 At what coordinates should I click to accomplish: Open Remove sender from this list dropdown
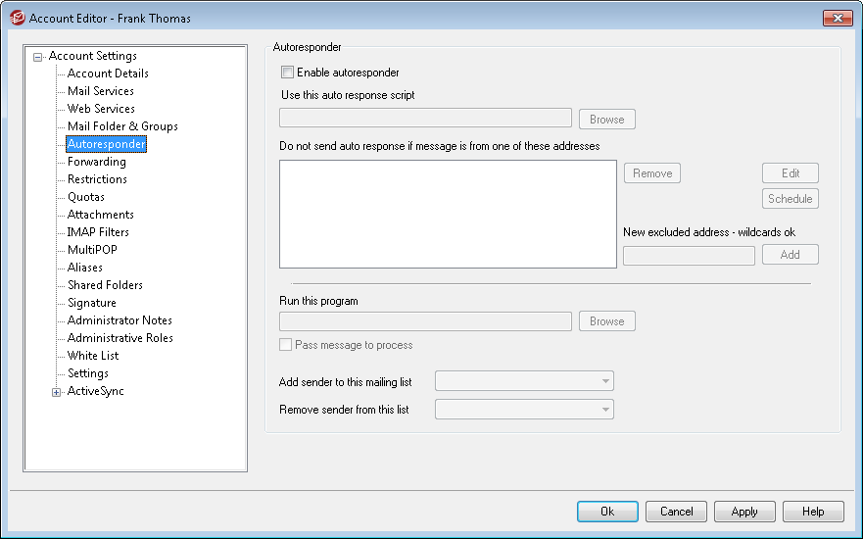point(524,410)
